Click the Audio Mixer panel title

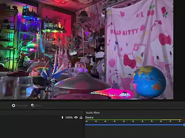click(x=93, y=113)
